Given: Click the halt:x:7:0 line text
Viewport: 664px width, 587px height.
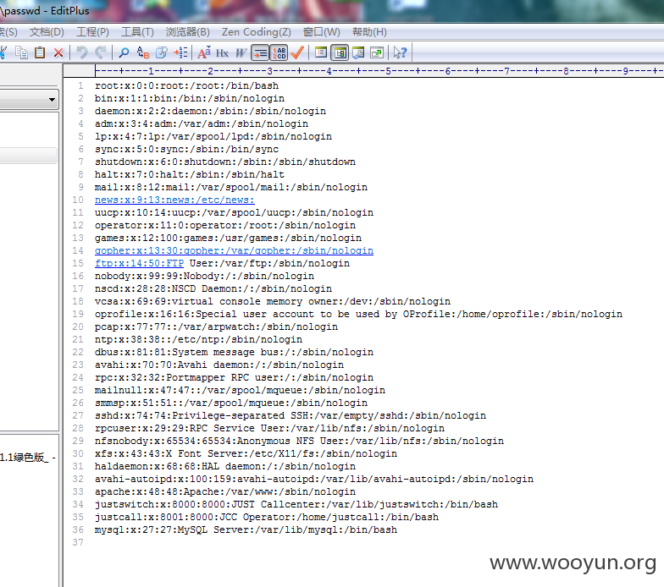Looking at the screenshot, I should pyautogui.click(x=190, y=174).
